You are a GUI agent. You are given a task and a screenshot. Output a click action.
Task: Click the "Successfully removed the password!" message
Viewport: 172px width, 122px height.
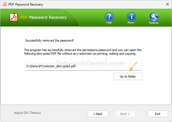pyautogui.click(x=49, y=40)
